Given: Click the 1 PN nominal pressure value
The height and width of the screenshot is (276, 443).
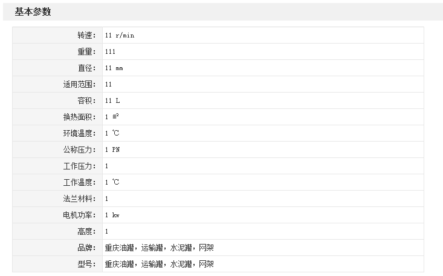Looking at the screenshot, I should (112, 149).
